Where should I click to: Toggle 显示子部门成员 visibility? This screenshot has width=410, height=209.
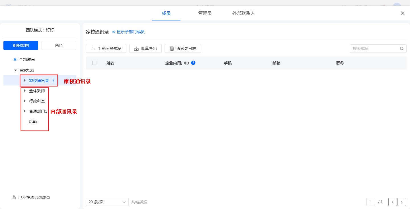click(128, 32)
